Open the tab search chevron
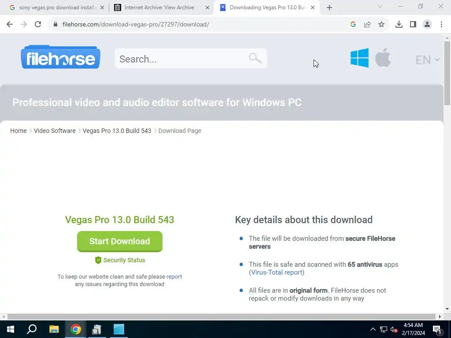Image resolution: width=451 pixels, height=338 pixels. click(380, 6)
